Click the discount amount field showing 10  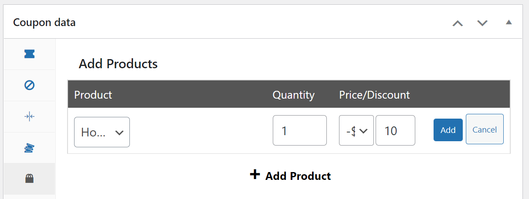(395, 130)
